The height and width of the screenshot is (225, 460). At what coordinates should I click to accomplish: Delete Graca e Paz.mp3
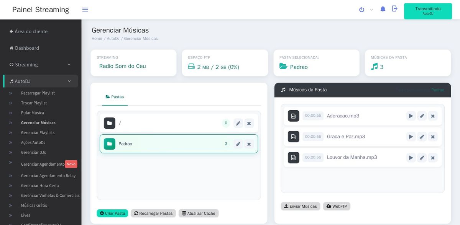(433, 137)
